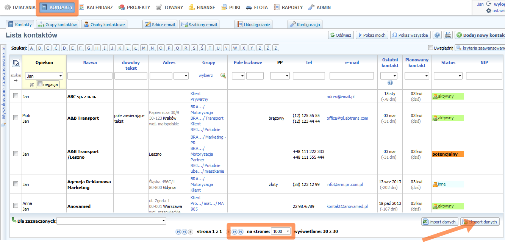Enable the Uwzględnij checkbox
This screenshot has width=505, height=242.
click(x=430, y=48)
